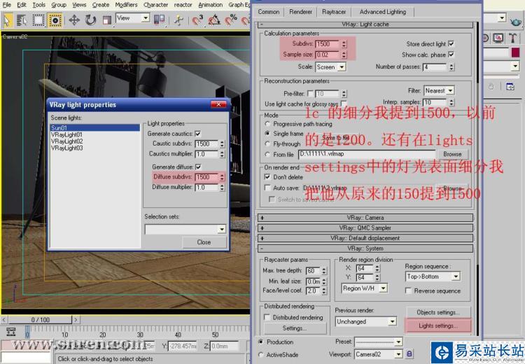Image resolution: width=525 pixels, height=364 pixels.
Task: Switch to the Renderer tab
Action: [x=301, y=12]
